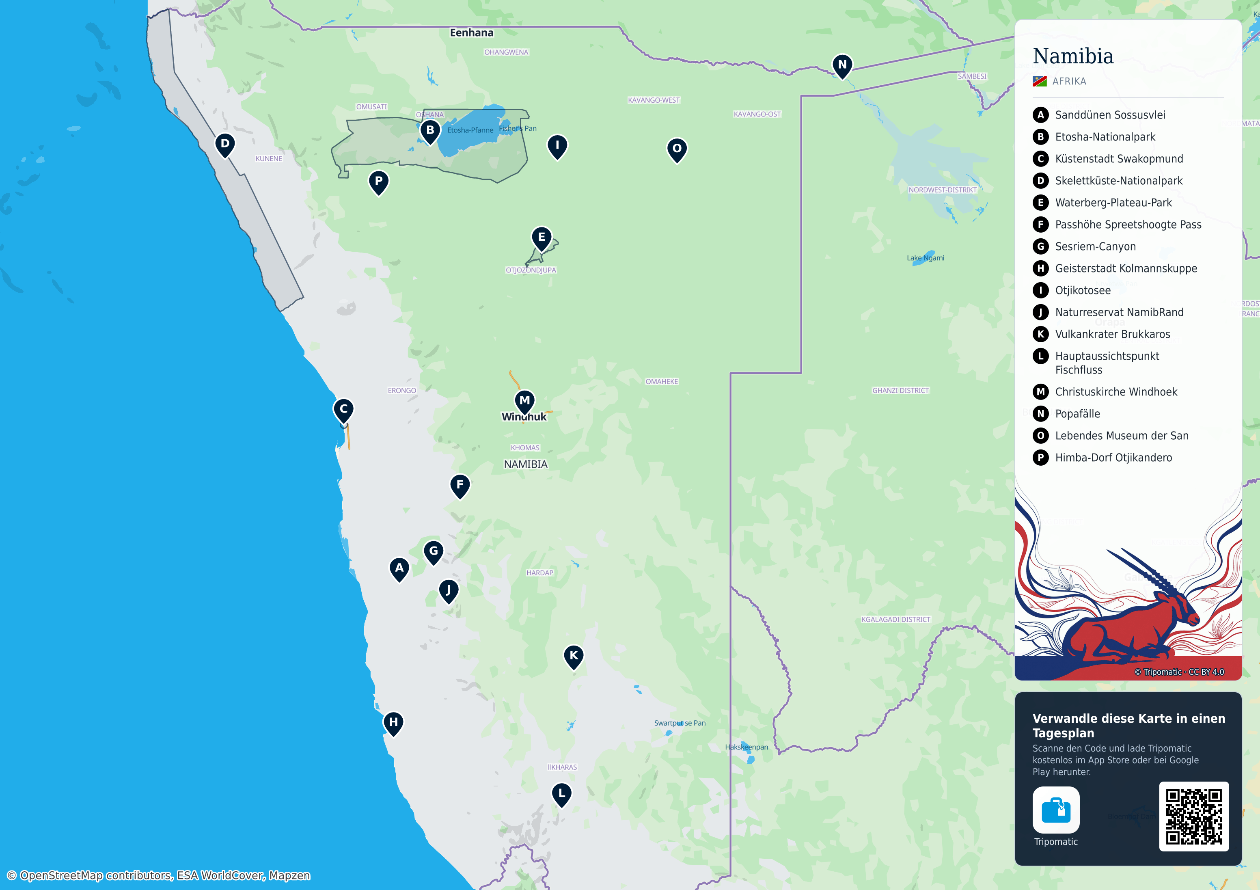
Task: Click the Eenhana city label
Action: click(471, 33)
